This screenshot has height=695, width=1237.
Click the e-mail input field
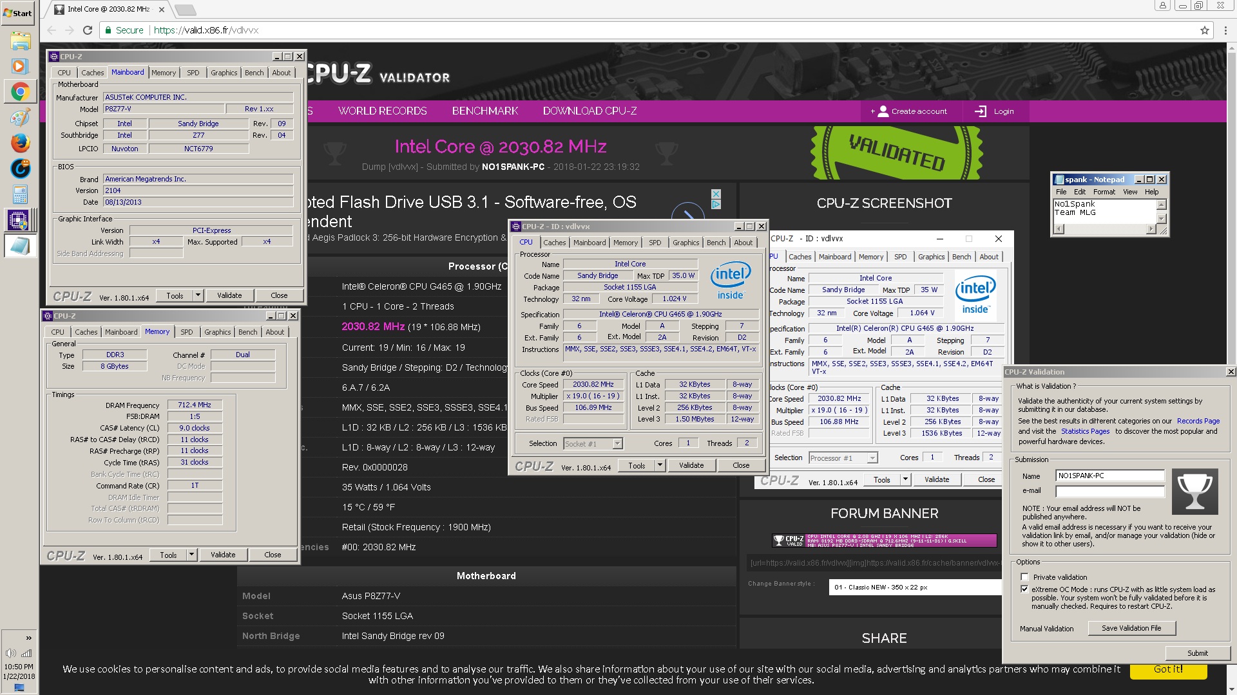(1109, 491)
